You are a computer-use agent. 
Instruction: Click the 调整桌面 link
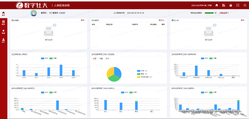coord(224,13)
